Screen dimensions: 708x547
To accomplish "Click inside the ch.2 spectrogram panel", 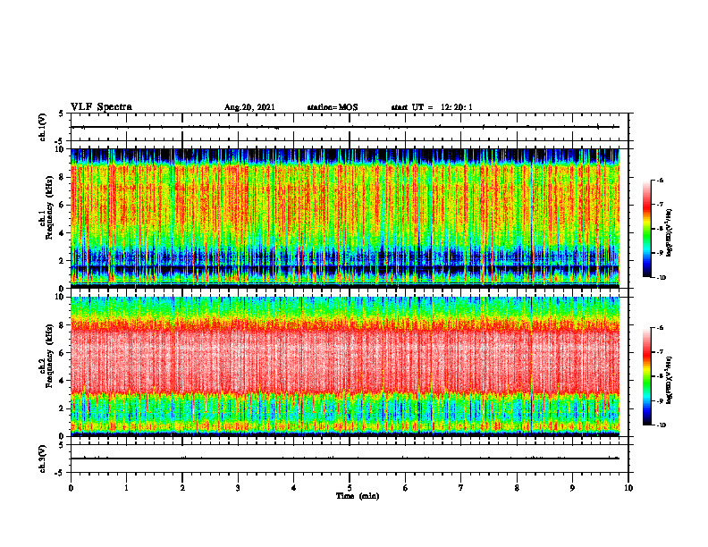I will click(345, 366).
